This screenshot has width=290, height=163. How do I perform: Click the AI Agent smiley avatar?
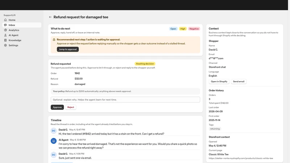(x=54, y=141)
